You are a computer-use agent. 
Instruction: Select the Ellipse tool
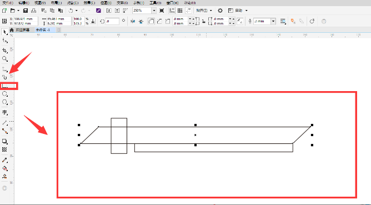point(5,94)
